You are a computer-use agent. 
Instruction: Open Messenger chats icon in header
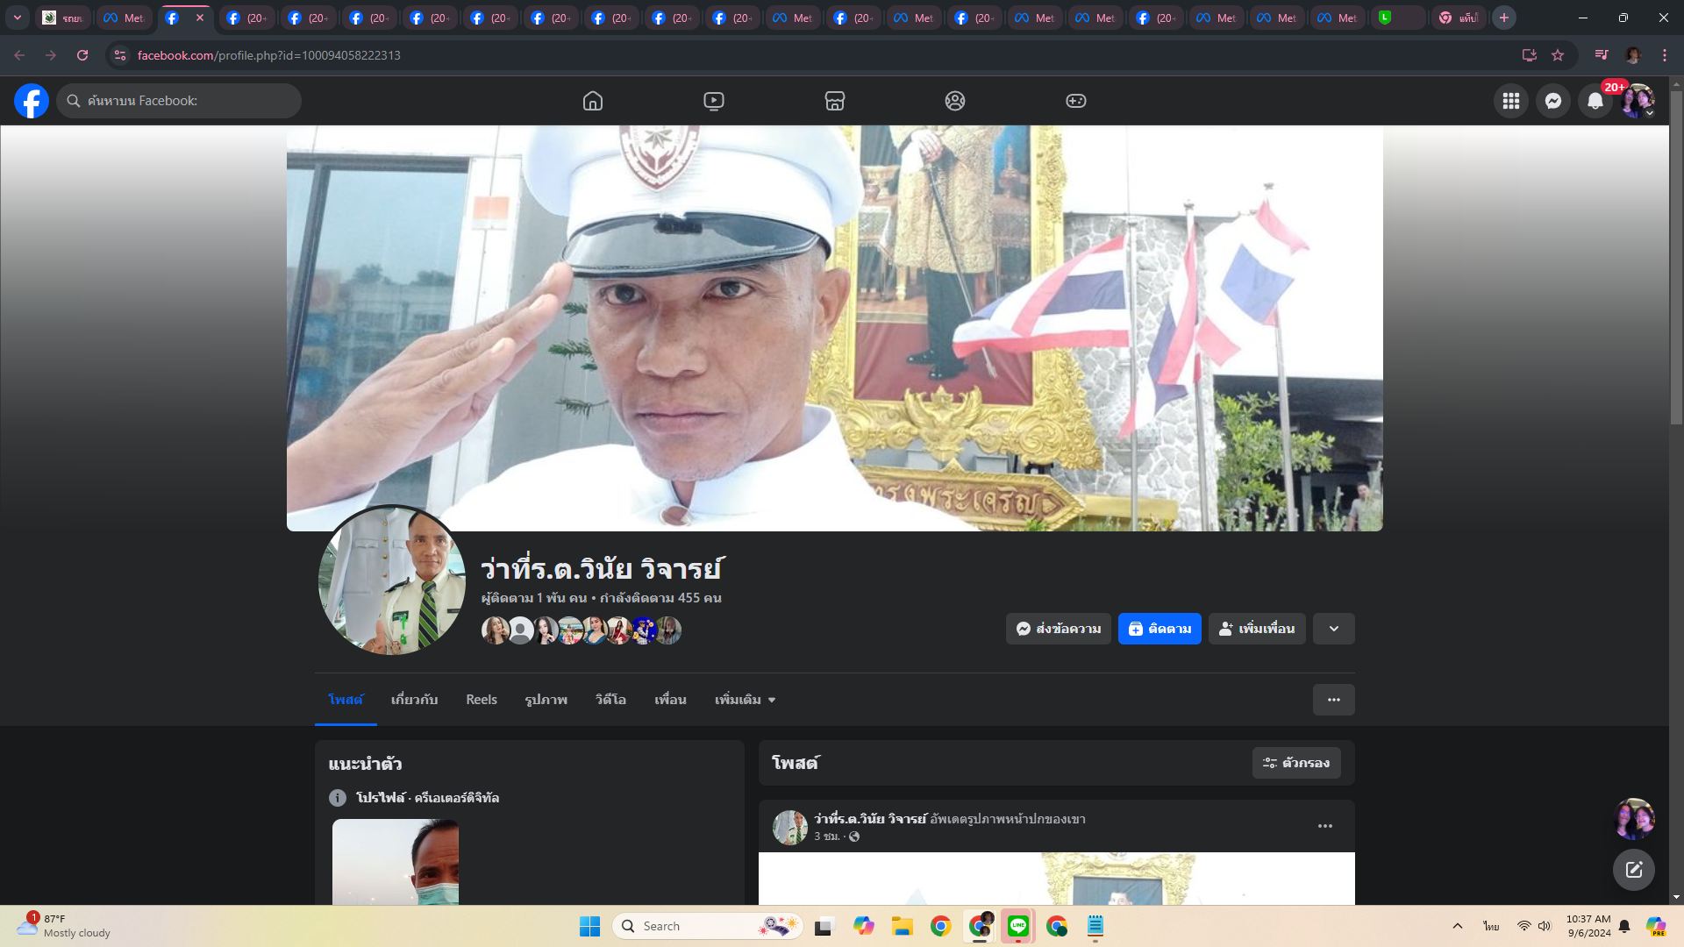1552,101
